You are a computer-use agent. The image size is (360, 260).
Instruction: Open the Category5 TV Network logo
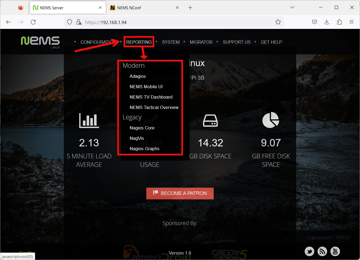[230, 255]
